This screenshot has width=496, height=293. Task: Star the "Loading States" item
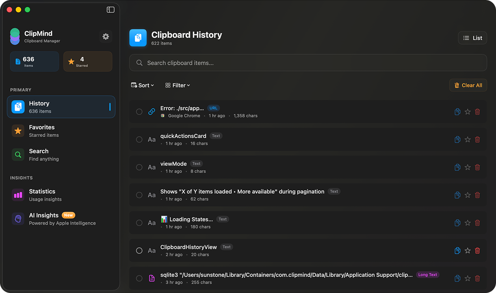pyautogui.click(x=467, y=222)
